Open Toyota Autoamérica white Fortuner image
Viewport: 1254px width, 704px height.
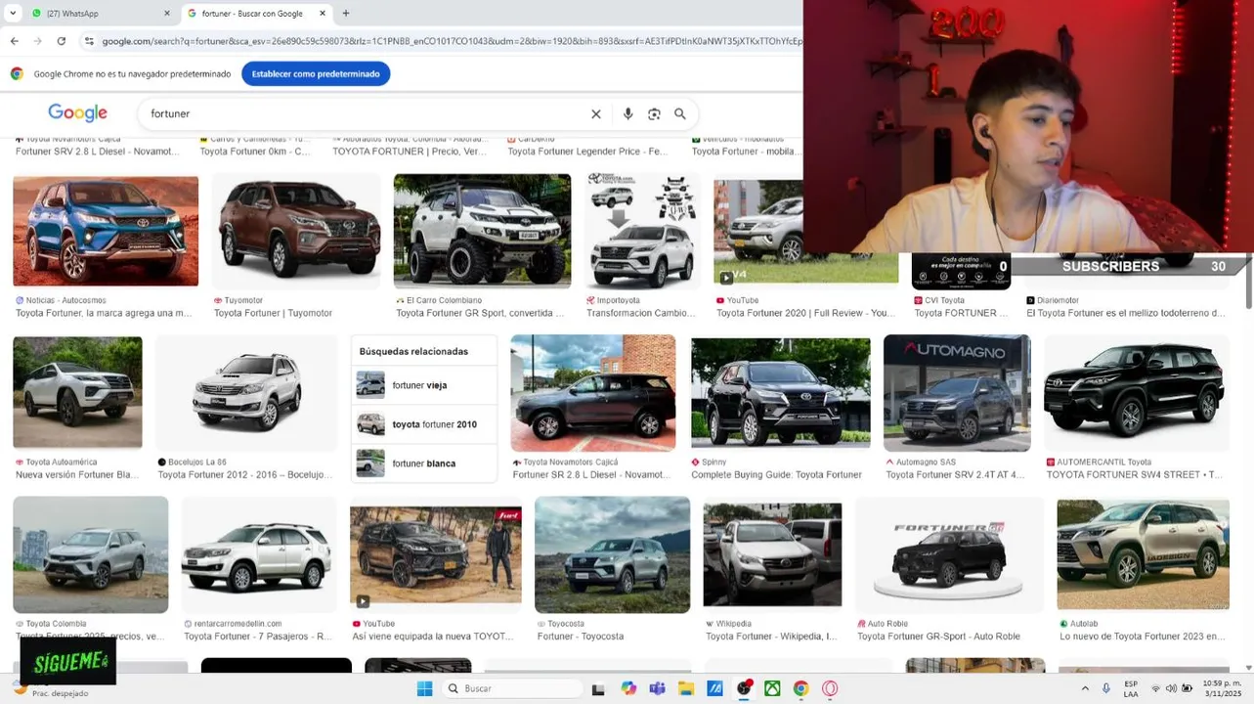point(77,393)
